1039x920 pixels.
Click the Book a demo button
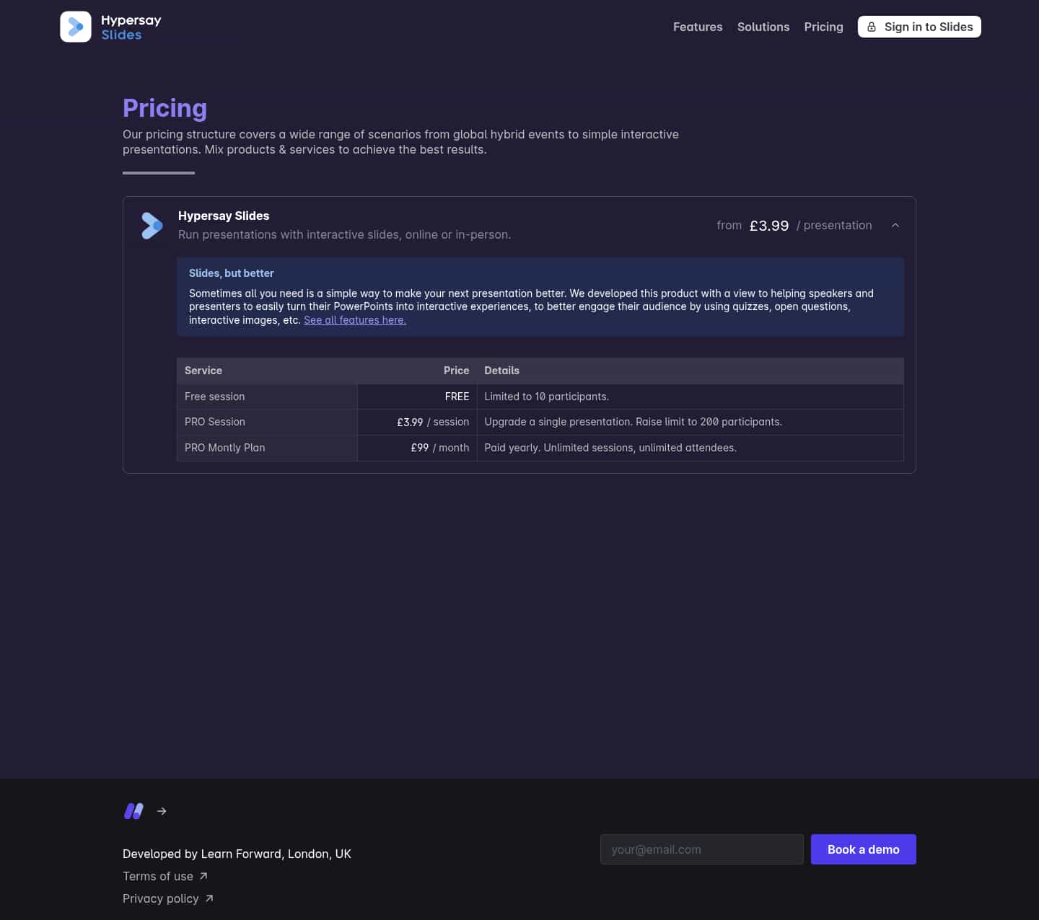[864, 849]
